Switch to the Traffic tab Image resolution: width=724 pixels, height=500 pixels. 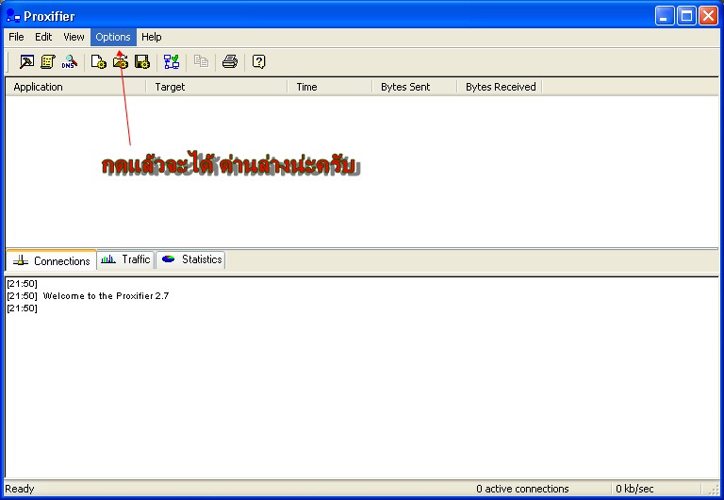125,259
